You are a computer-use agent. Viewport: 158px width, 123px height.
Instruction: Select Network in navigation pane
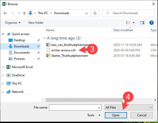18,92
